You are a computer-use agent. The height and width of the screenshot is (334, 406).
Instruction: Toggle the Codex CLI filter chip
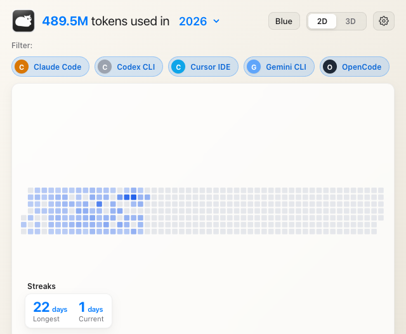tap(129, 67)
